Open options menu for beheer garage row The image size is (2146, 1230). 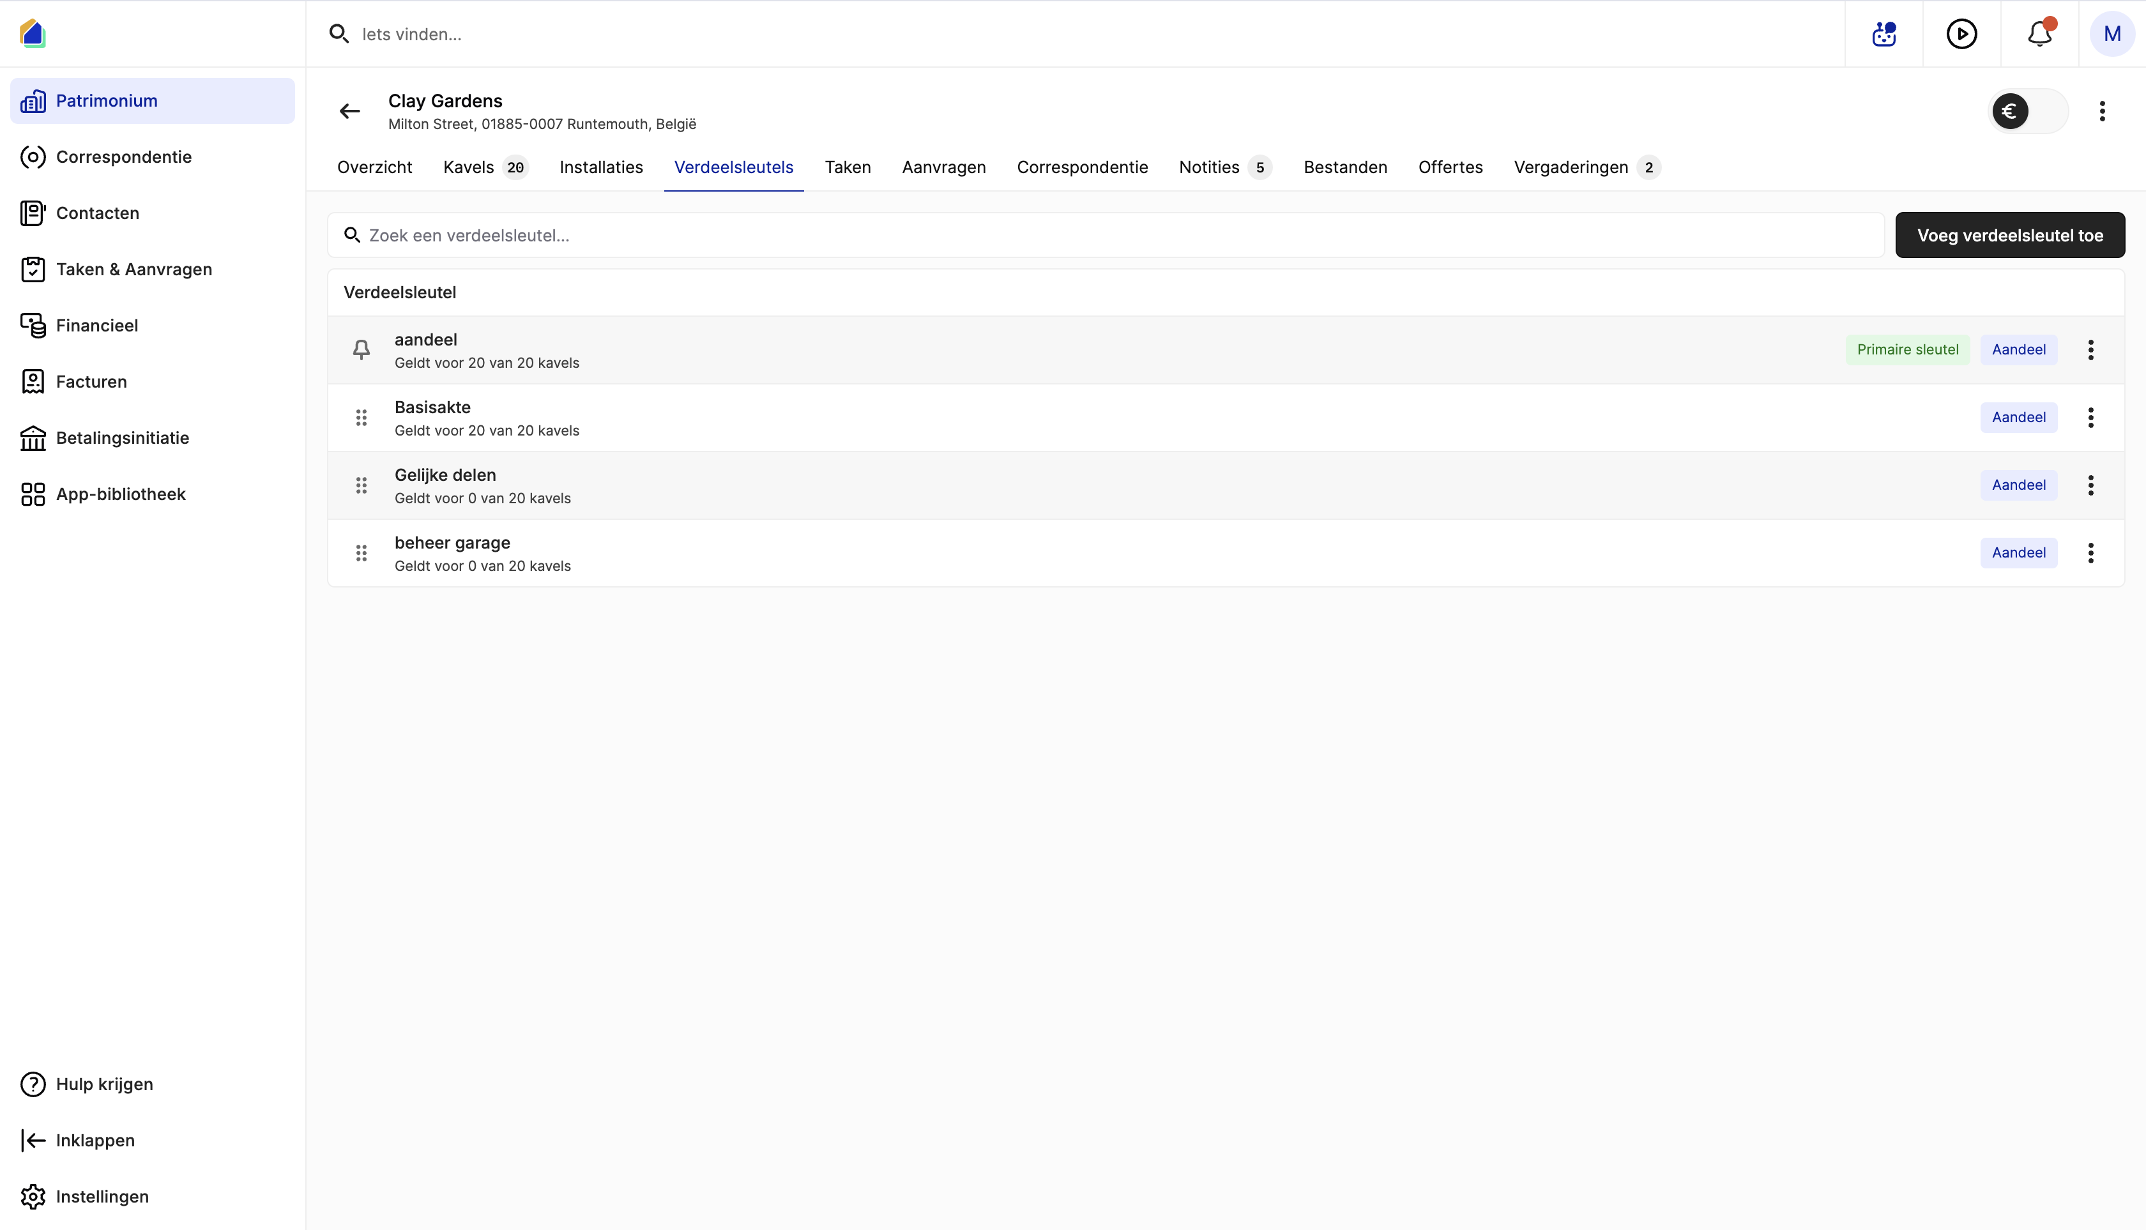tap(2090, 552)
